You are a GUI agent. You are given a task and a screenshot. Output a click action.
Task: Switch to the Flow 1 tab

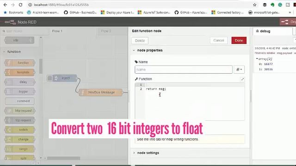(x=57, y=31)
